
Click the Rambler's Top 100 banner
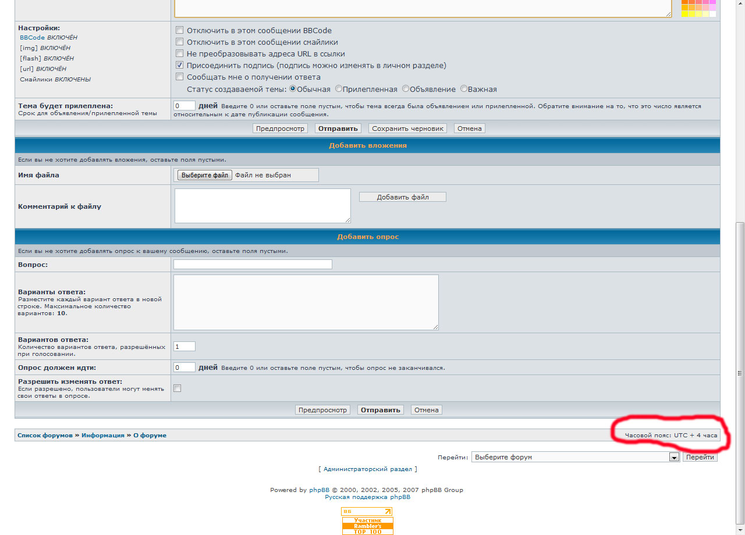(x=367, y=526)
